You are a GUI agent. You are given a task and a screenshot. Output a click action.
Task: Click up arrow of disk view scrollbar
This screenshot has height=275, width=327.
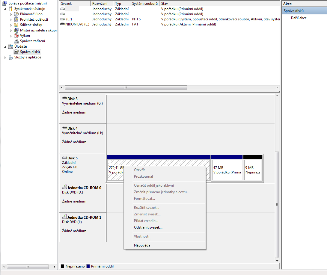277,96
